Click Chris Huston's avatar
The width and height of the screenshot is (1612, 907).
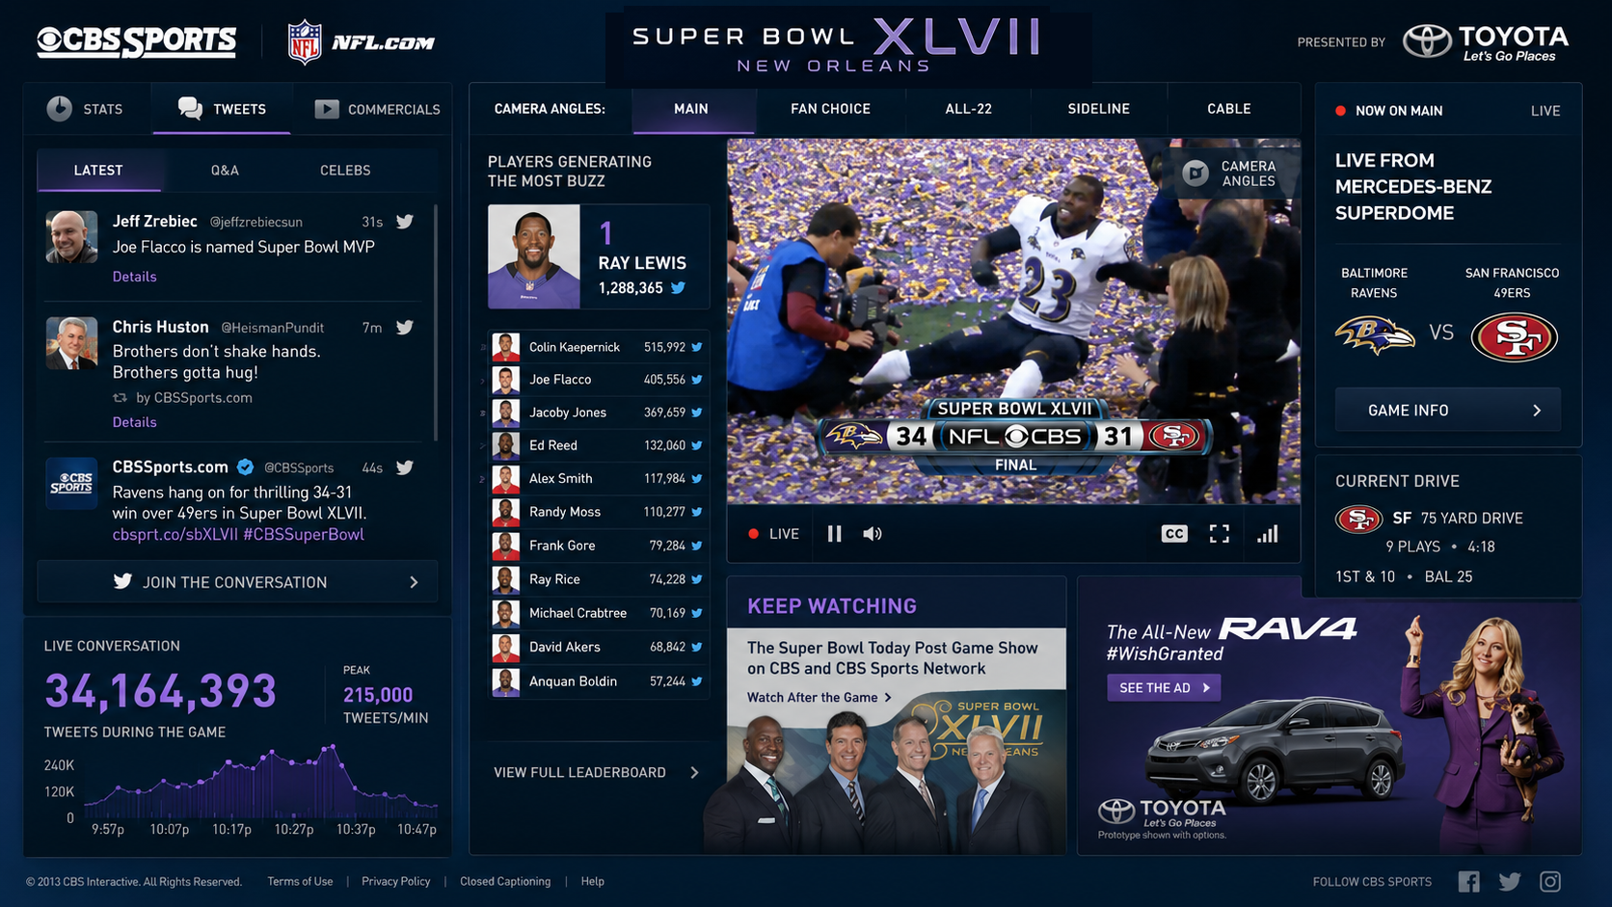[71, 343]
